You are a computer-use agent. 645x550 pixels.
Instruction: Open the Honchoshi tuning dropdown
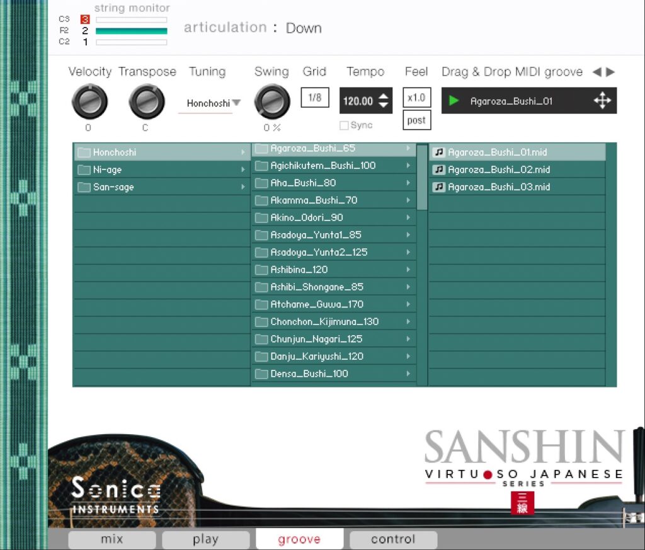(210, 103)
